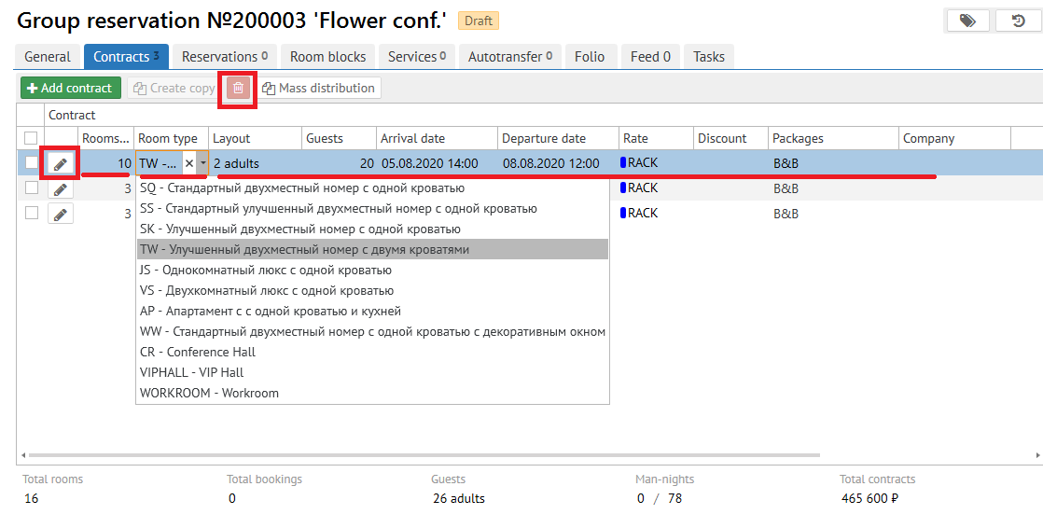Viewport: 1043px width, 528px height.
Task: Open the history icon button
Action: point(1018,21)
